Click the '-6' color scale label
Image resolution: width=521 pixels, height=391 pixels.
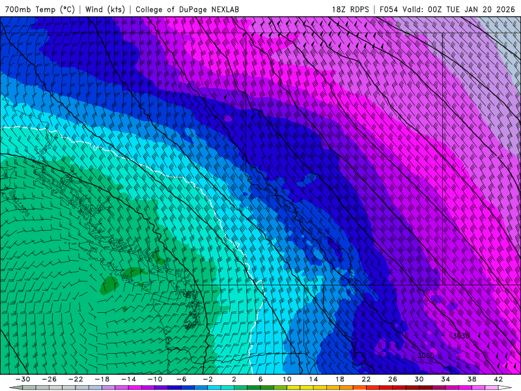click(182, 379)
